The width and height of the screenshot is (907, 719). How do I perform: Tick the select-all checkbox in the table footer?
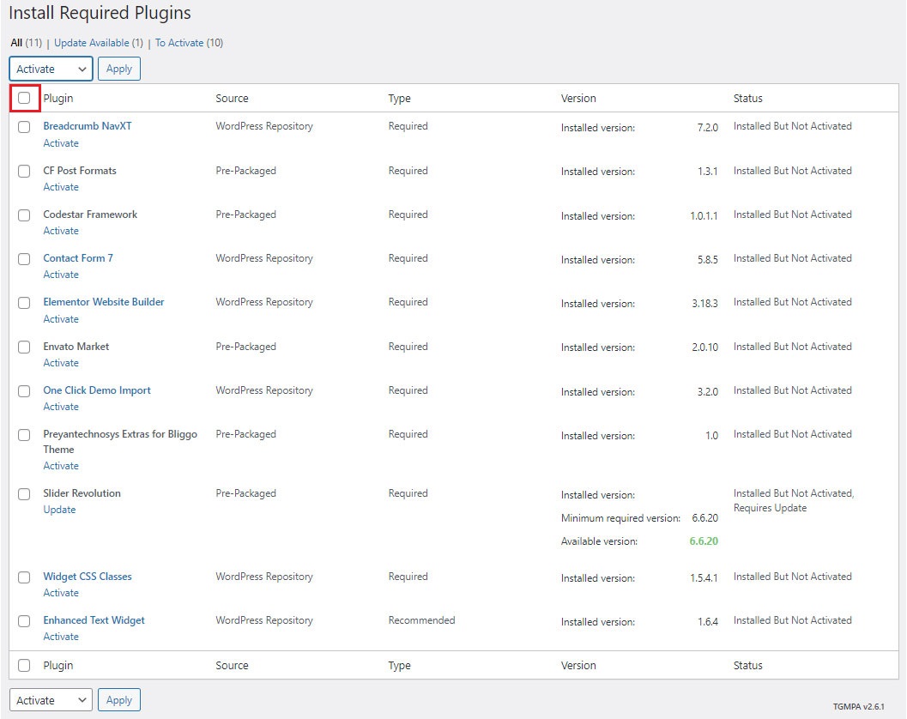[24, 665]
